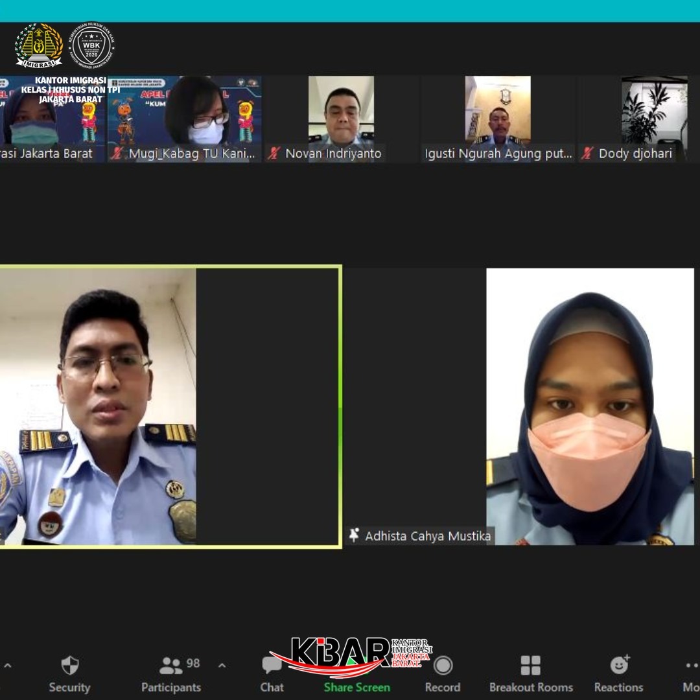Viewport: 700px width, 700px height.
Task: Open the Reactions smiley icon
Action: (620, 665)
